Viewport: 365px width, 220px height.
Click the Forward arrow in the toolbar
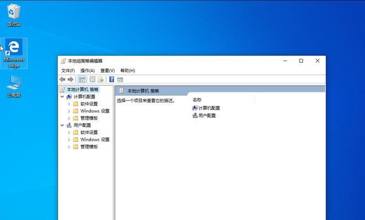pyautogui.click(x=70, y=80)
